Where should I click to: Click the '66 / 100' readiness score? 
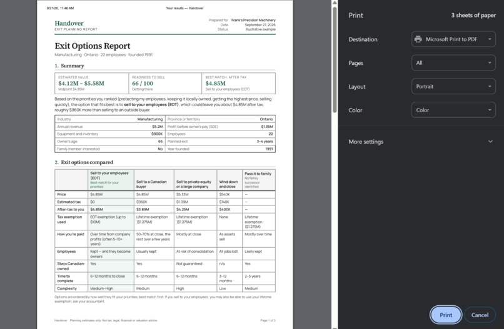[x=143, y=84]
